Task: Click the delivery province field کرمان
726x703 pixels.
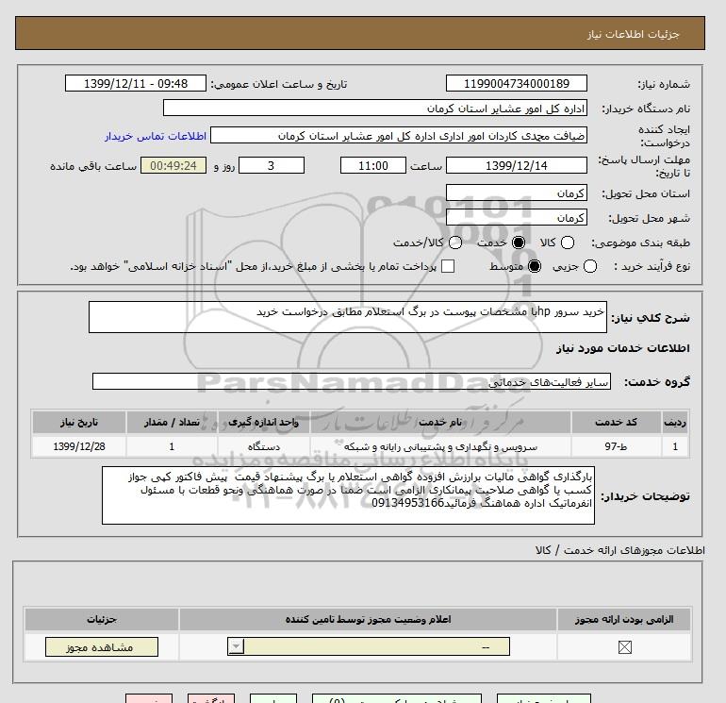Action: coord(517,192)
